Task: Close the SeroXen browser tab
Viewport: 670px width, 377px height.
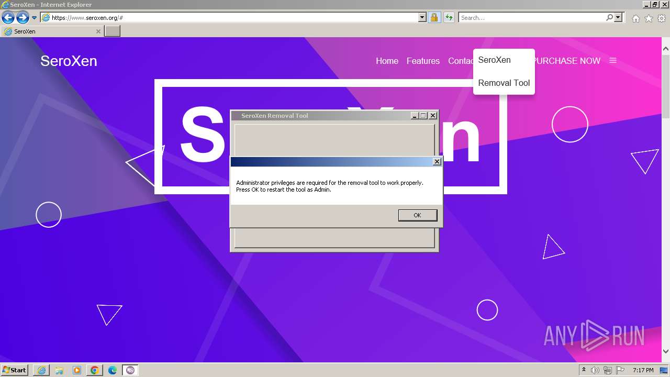Action: [98, 31]
